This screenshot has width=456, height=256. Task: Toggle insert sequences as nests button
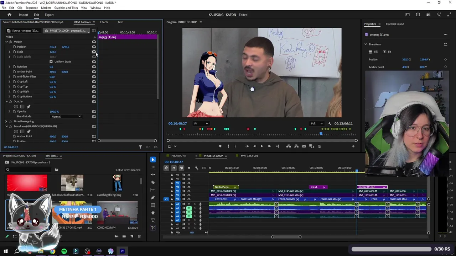click(x=166, y=168)
